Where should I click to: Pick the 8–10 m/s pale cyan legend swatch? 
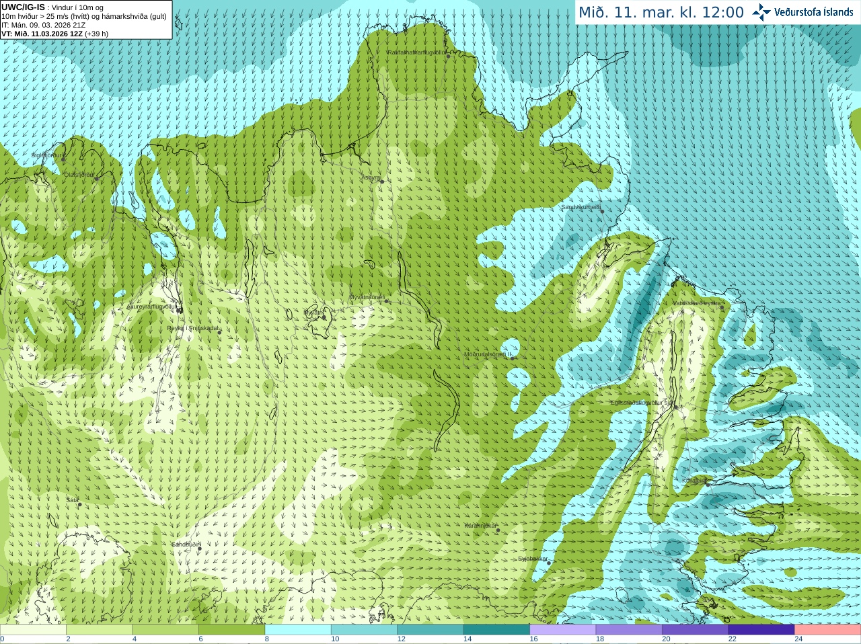pyautogui.click(x=298, y=630)
